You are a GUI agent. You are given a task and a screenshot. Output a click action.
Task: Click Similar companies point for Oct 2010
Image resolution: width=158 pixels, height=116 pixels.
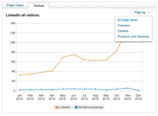(x=117, y=89)
